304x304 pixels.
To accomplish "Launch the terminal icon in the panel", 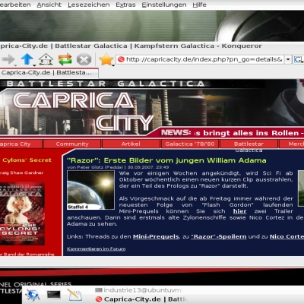I will click(x=54, y=295).
